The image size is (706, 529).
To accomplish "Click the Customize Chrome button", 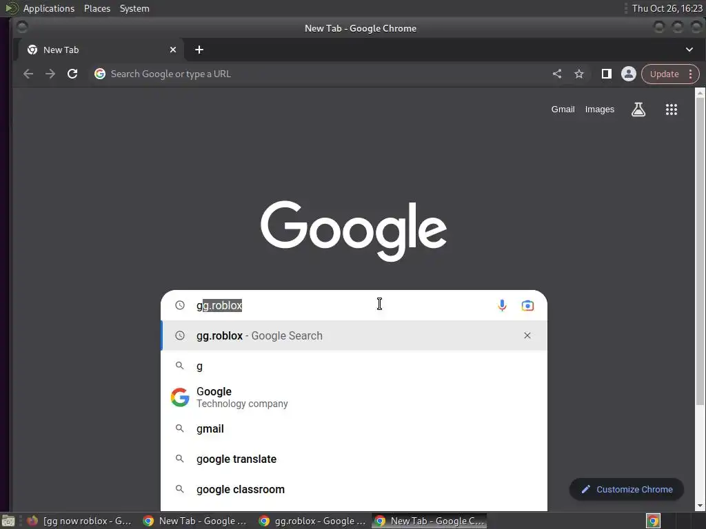I will coord(626,490).
